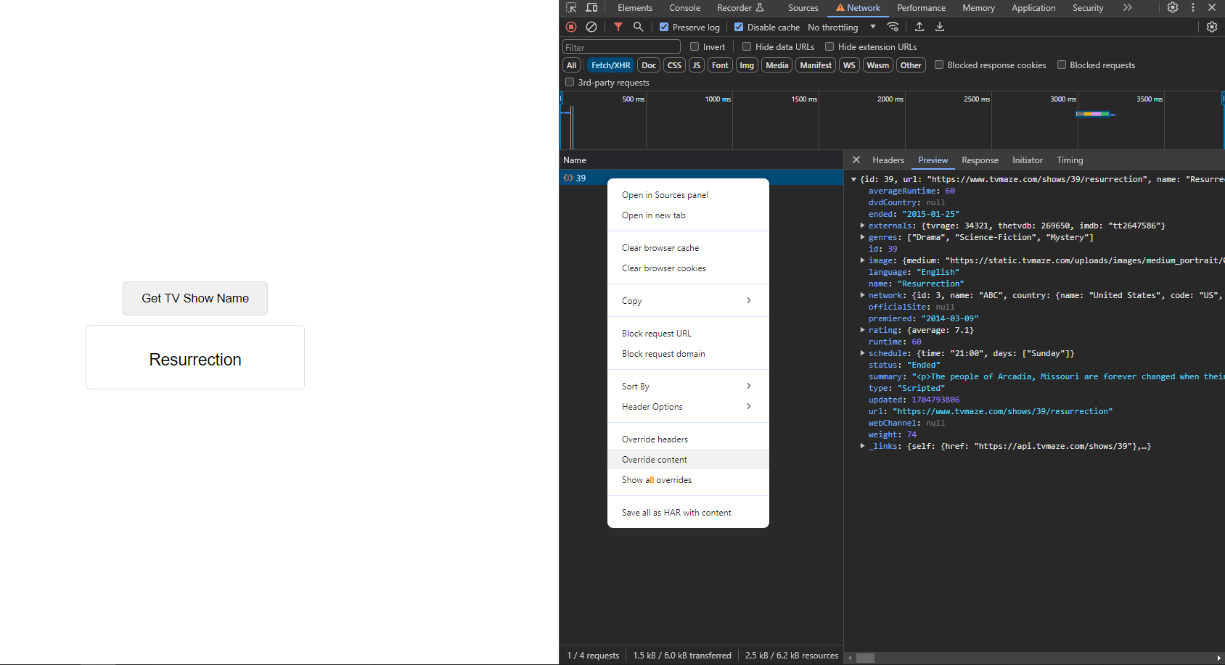Screen dimensions: 1225x665
Task: Open the Copy submenu in context menu
Action: point(688,301)
